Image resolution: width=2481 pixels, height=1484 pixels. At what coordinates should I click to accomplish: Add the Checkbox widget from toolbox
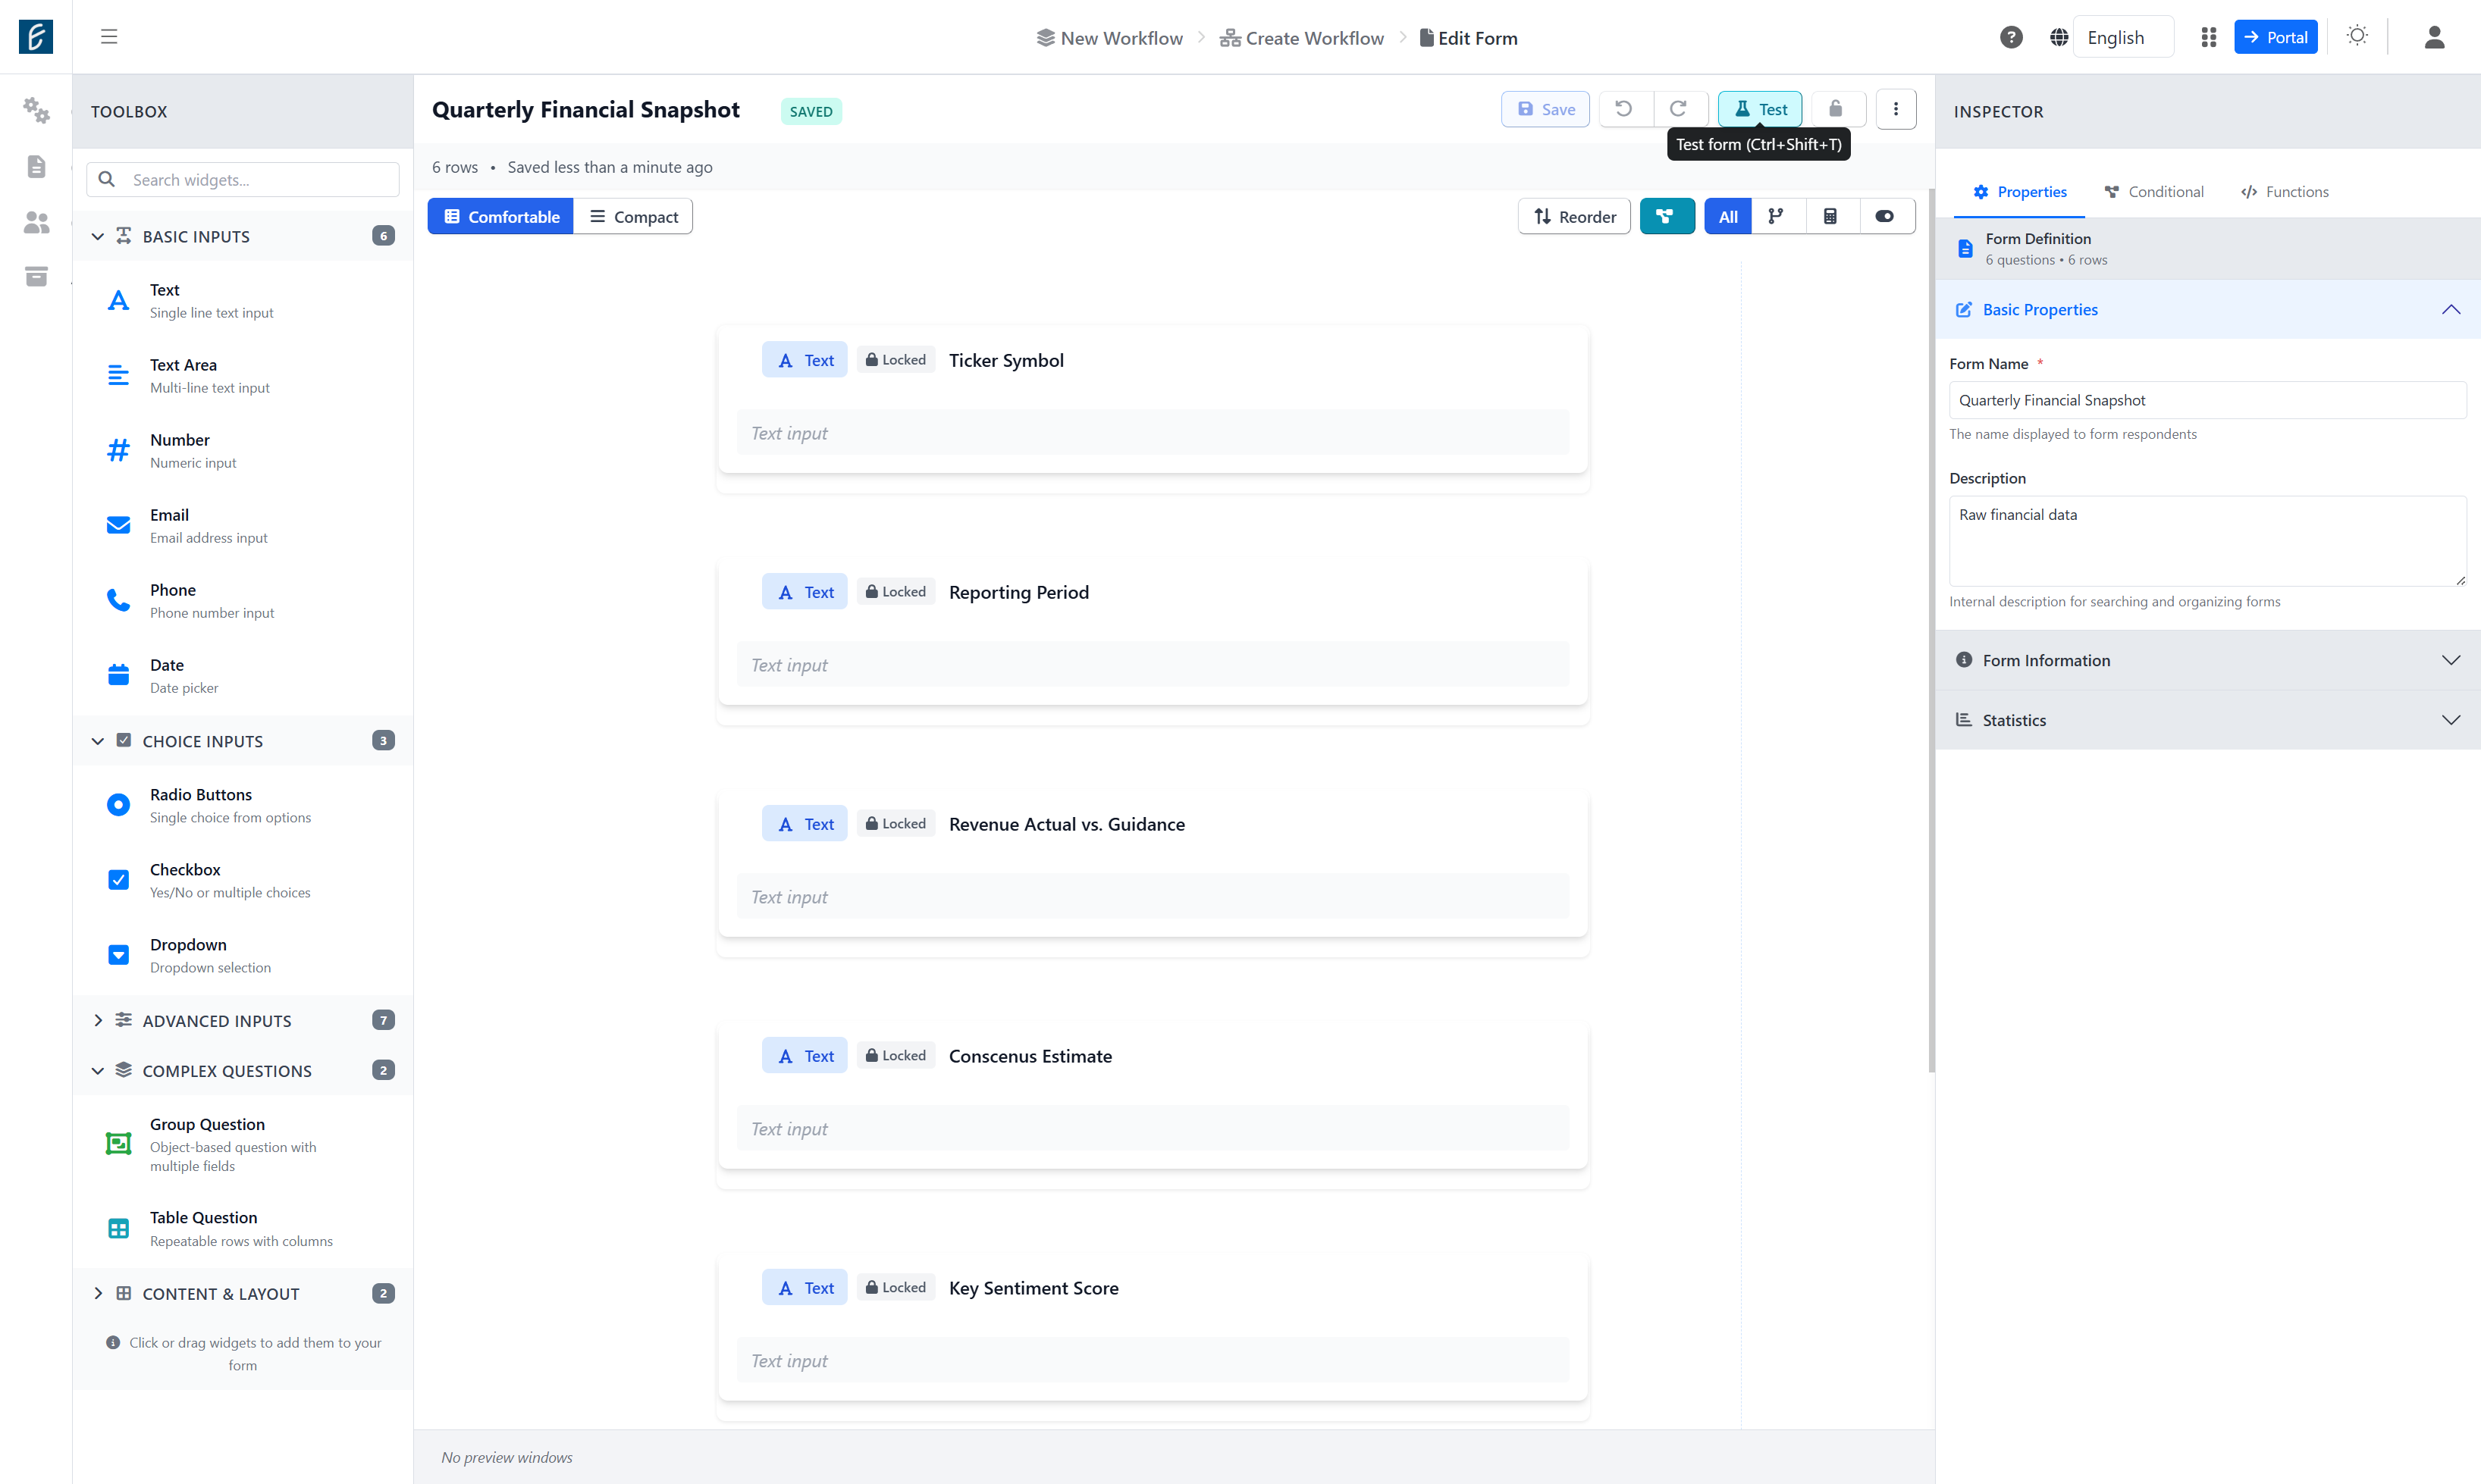coord(242,880)
